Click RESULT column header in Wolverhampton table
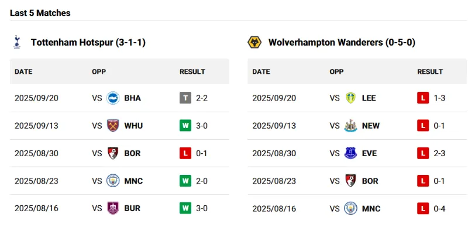468x234 pixels. 430,72
